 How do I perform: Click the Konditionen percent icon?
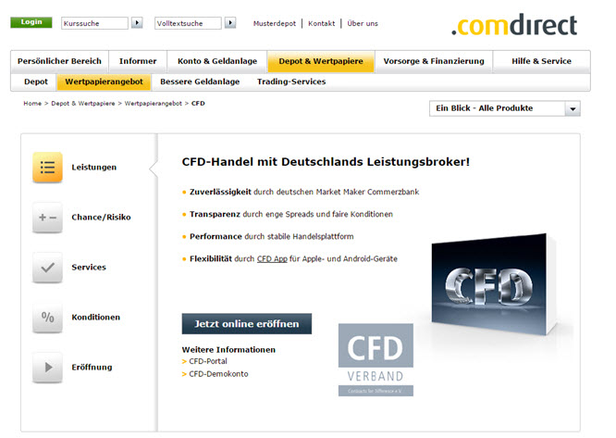click(x=47, y=318)
